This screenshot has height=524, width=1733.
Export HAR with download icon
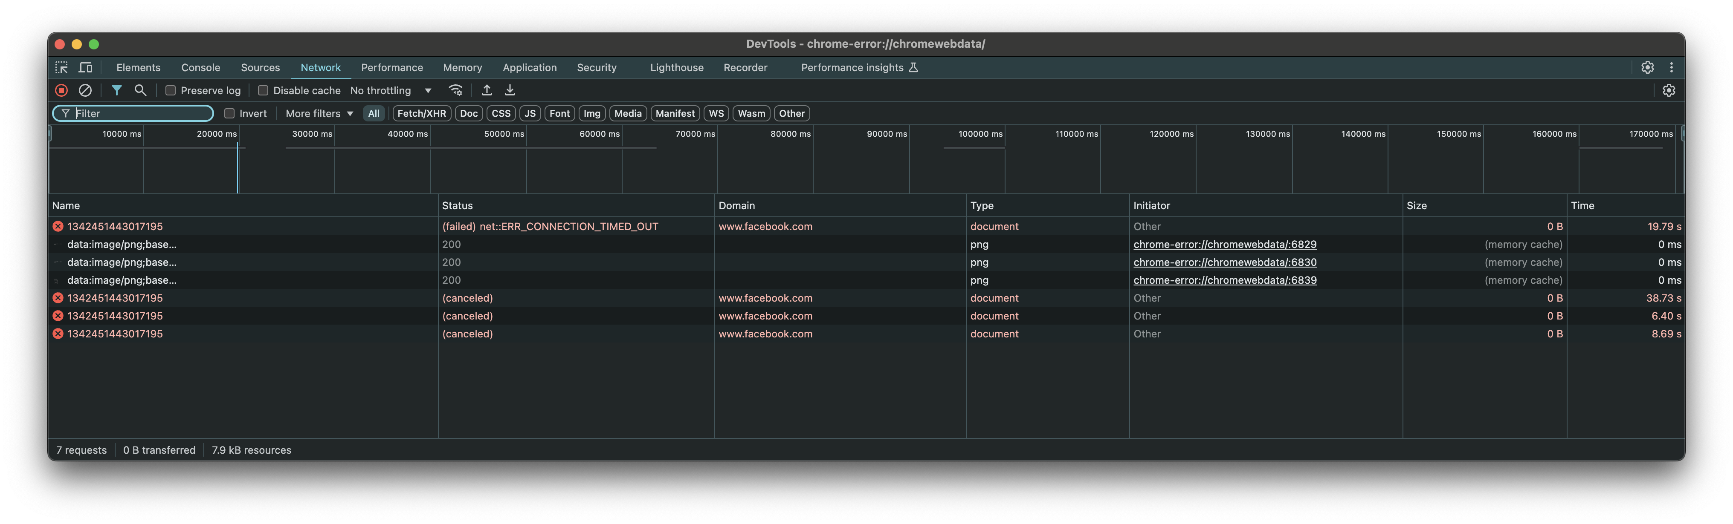click(510, 90)
